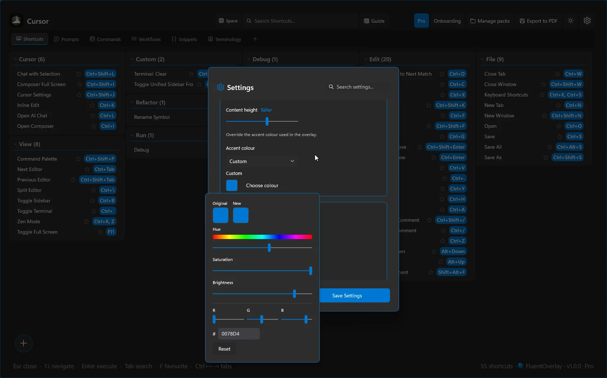607x378 pixels.
Task: Export shortcuts to PDF
Action: [x=539, y=21]
